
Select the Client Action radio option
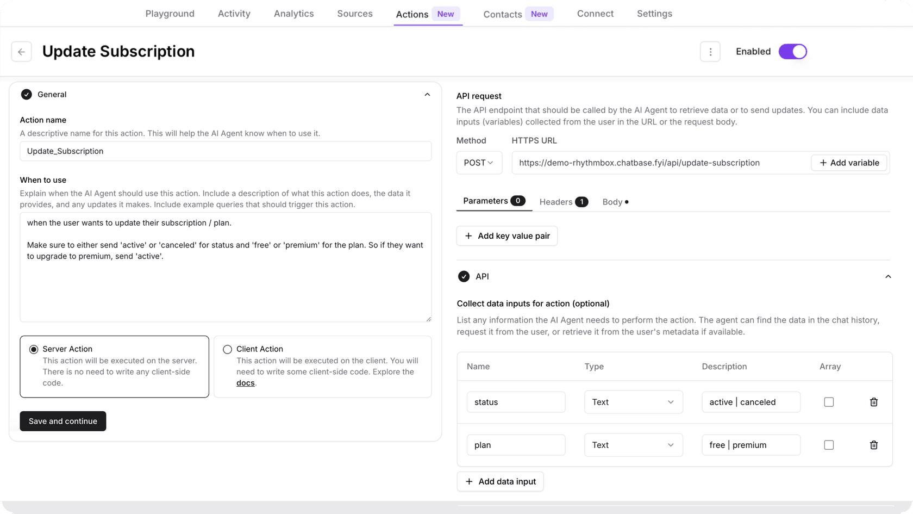coord(227,349)
